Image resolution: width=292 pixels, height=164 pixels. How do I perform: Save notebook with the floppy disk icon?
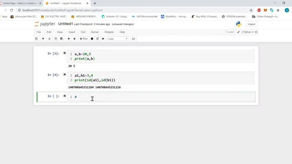click(x=36, y=39)
